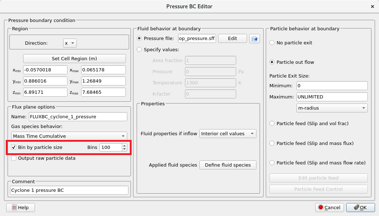Screen dimensions: 379x216
Task: Select Particle feed (Slip and vol frac)
Action: [272, 123]
